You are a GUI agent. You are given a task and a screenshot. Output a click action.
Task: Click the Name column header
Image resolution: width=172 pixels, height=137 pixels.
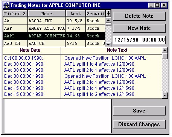47,14
